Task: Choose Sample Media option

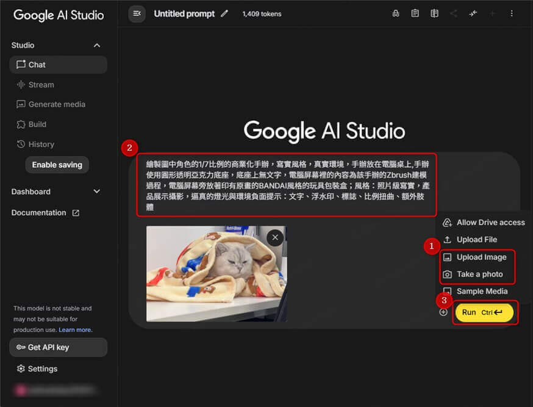Action: pyautogui.click(x=475, y=292)
